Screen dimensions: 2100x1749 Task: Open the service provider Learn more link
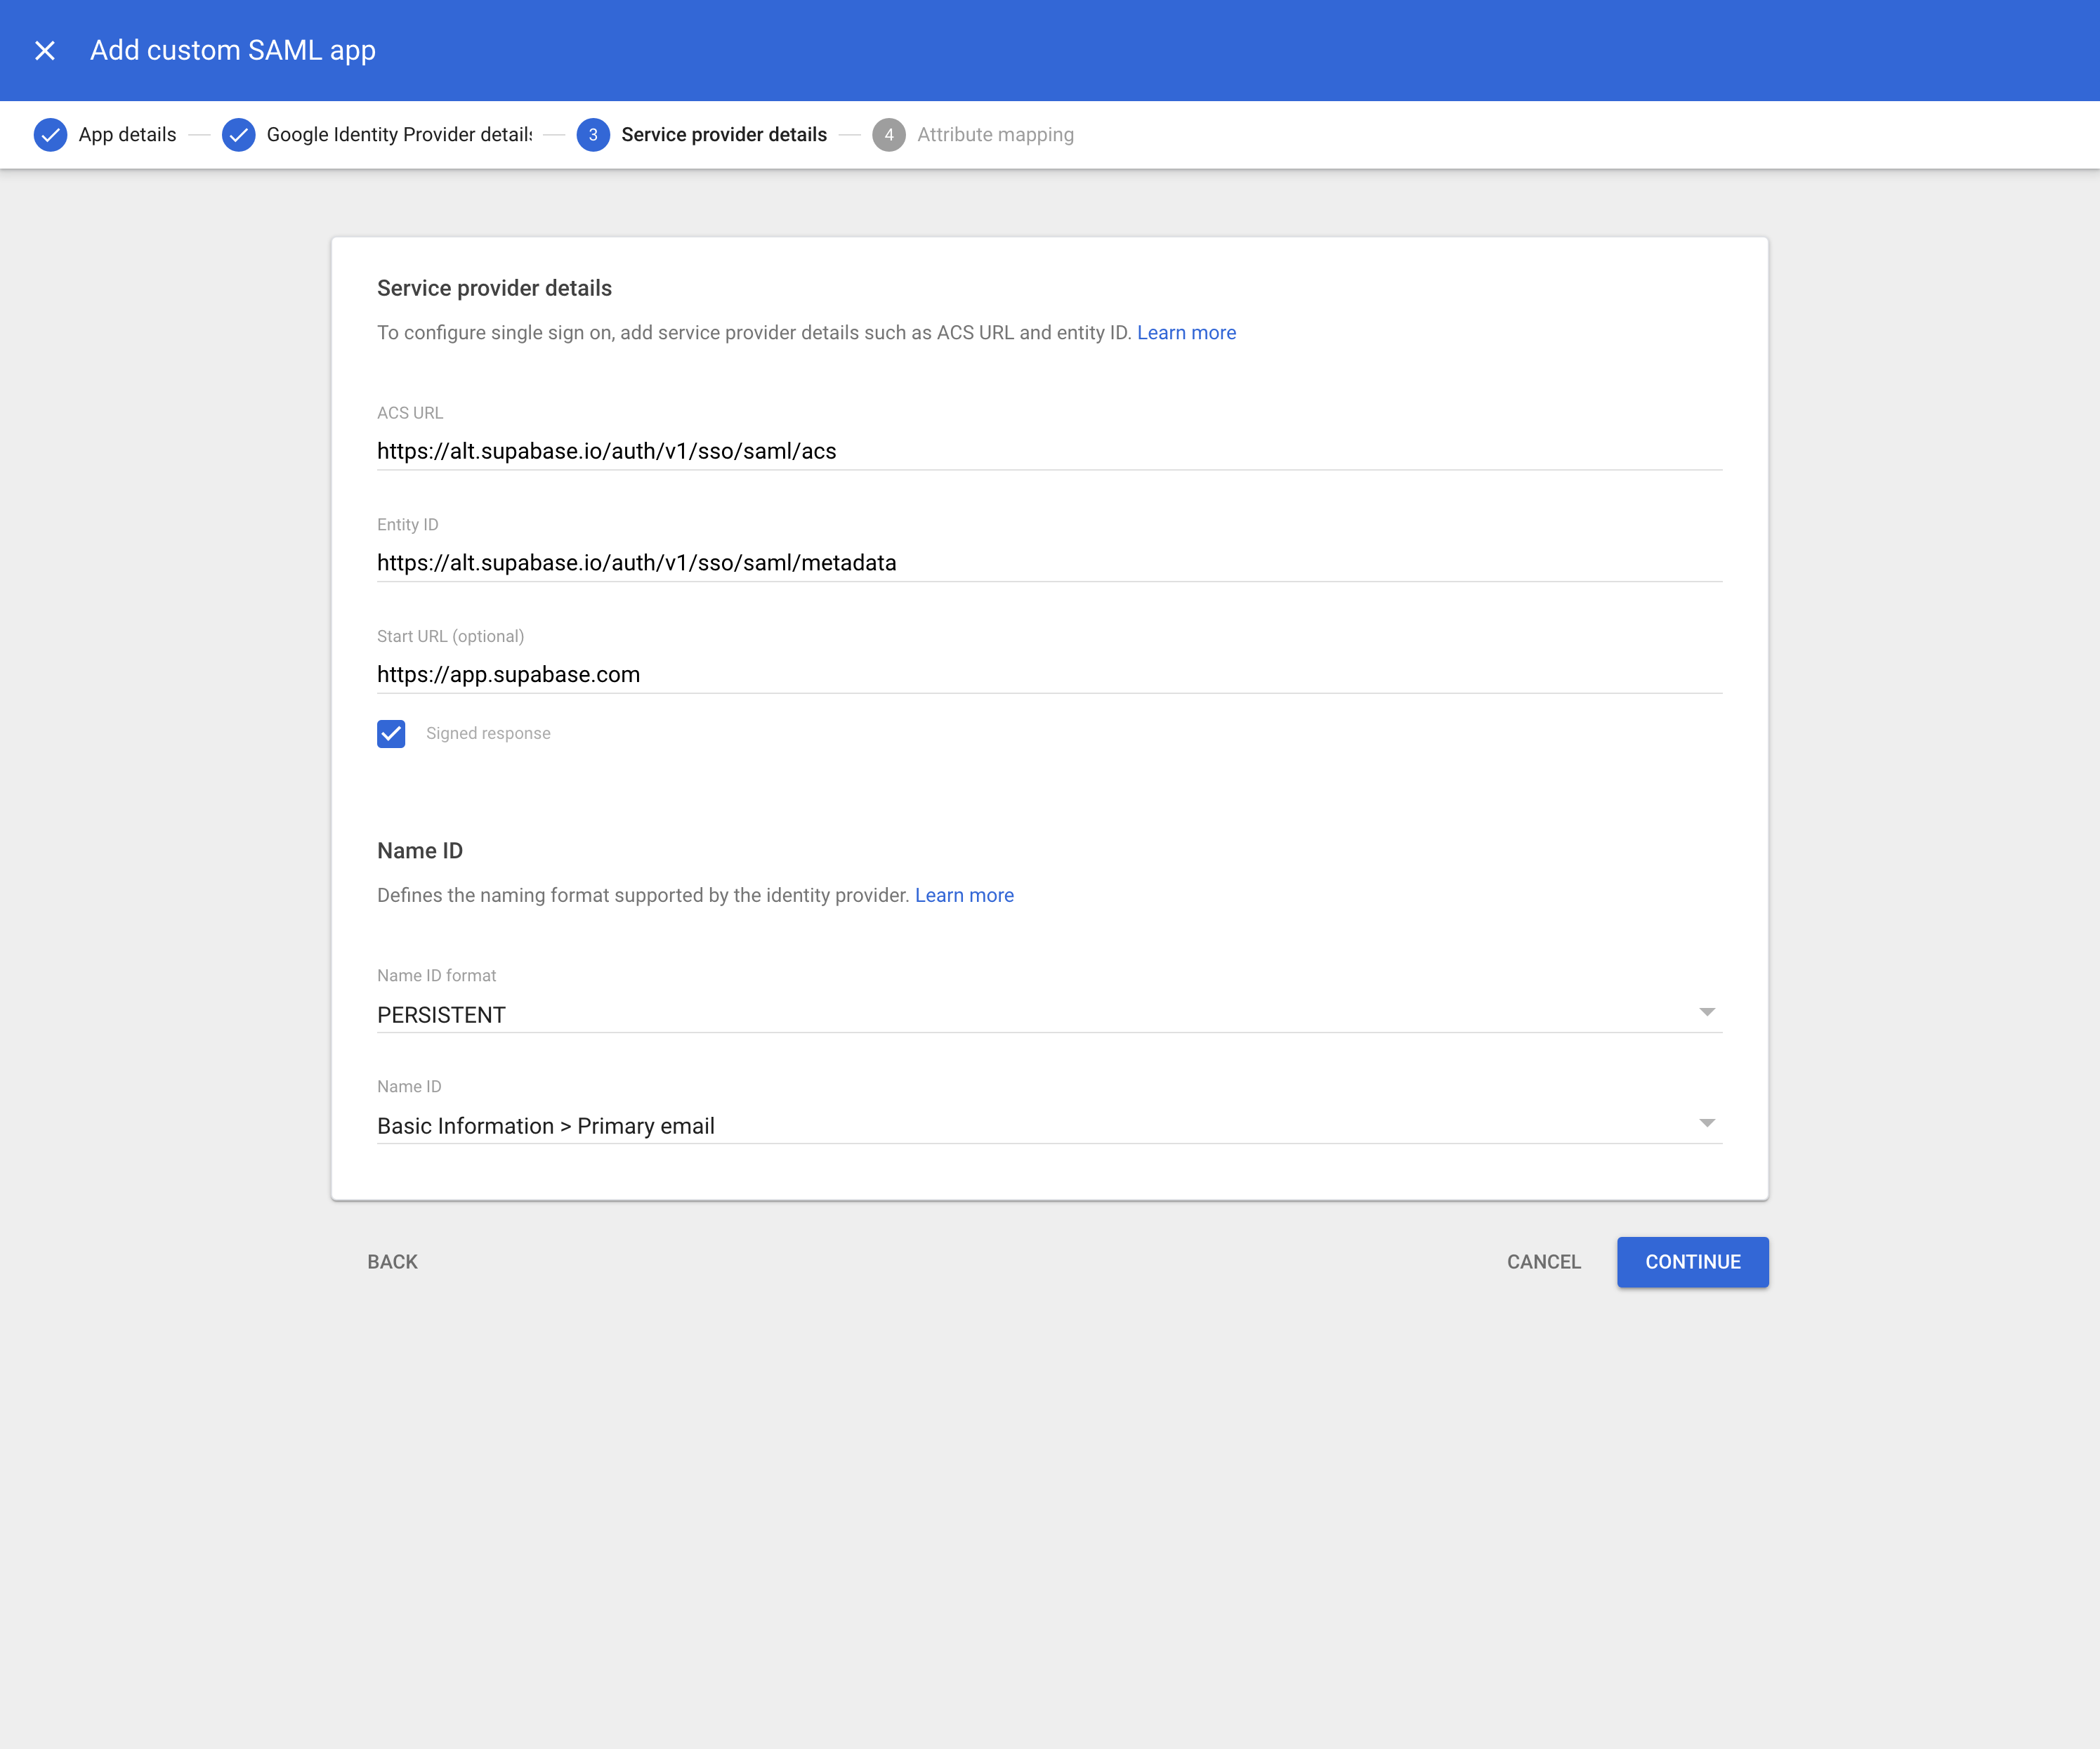1186,332
